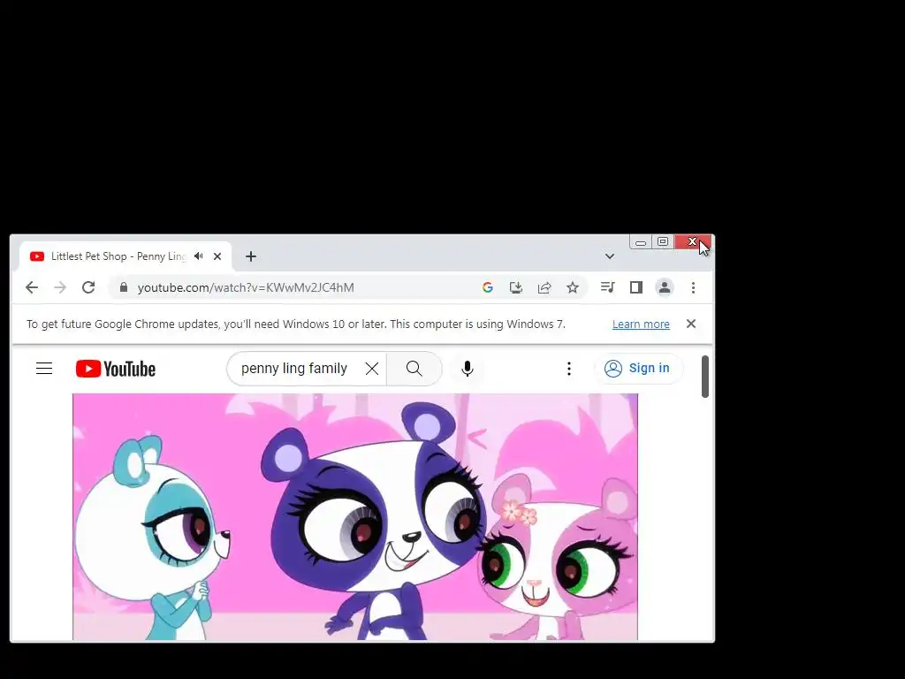
Task: Clear the YouTube search text
Action: [372, 369]
